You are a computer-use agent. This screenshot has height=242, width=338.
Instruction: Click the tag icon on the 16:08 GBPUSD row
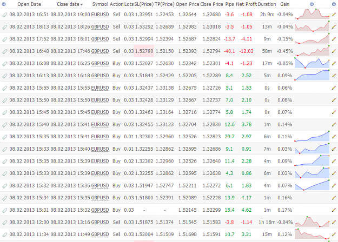tap(4, 64)
